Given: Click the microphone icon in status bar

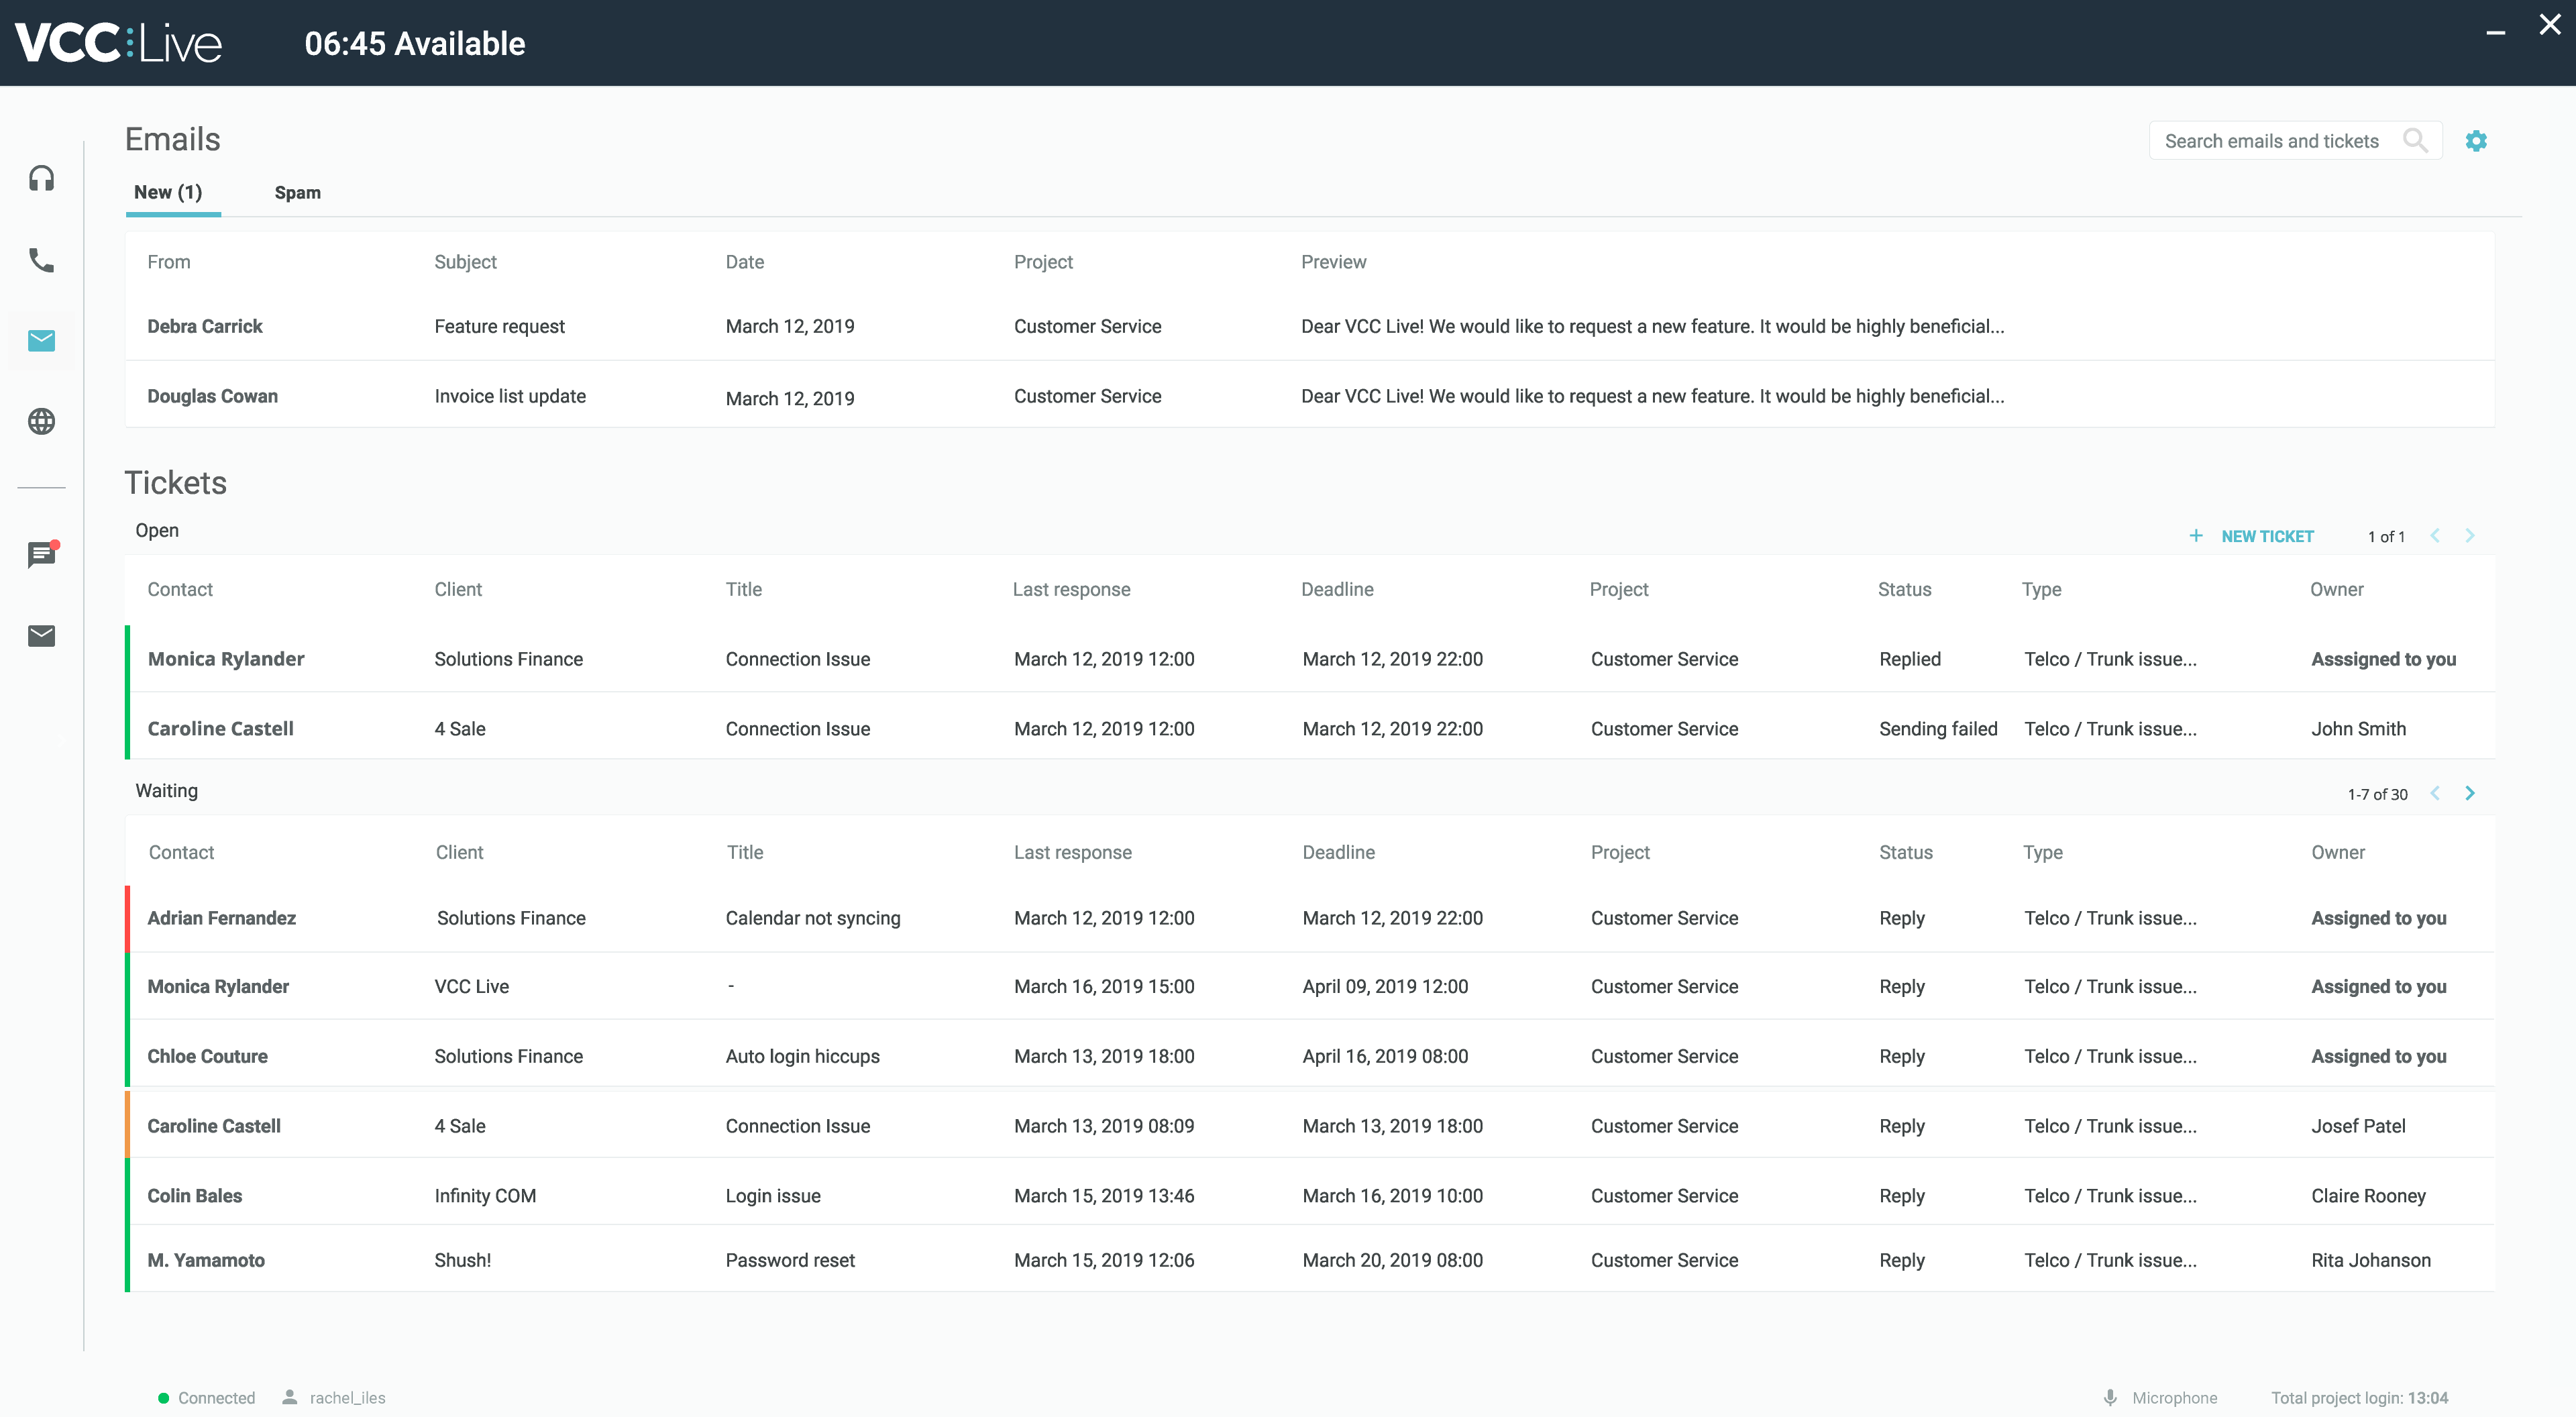Looking at the screenshot, I should [2110, 1397].
